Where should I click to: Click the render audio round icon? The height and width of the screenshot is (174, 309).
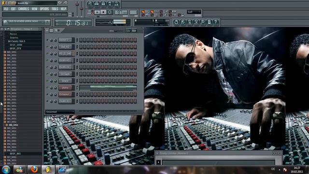point(190,22)
